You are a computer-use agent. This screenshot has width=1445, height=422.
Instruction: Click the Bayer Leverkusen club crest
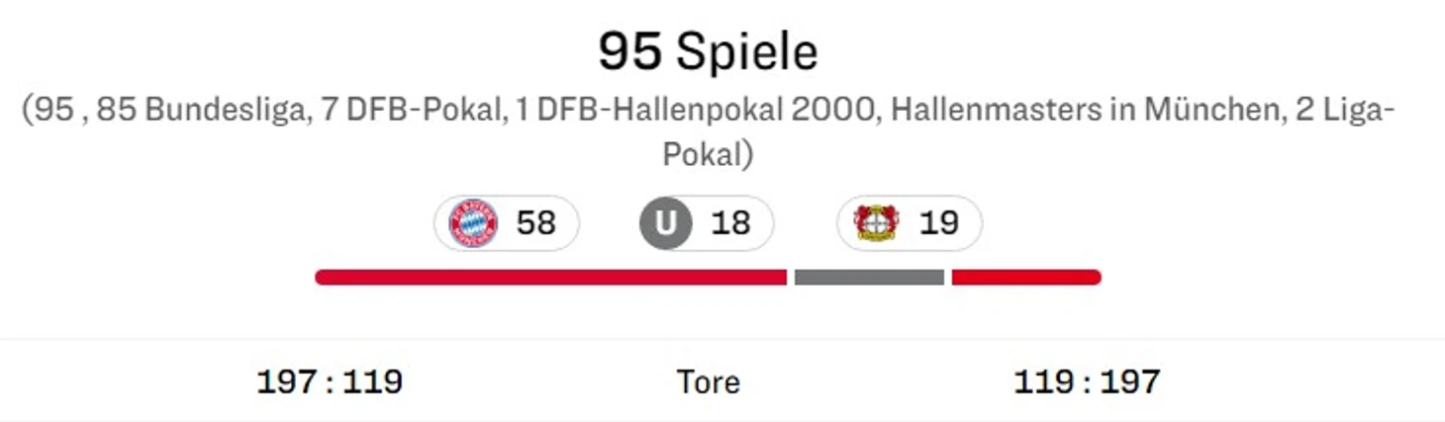pyautogui.click(x=877, y=223)
